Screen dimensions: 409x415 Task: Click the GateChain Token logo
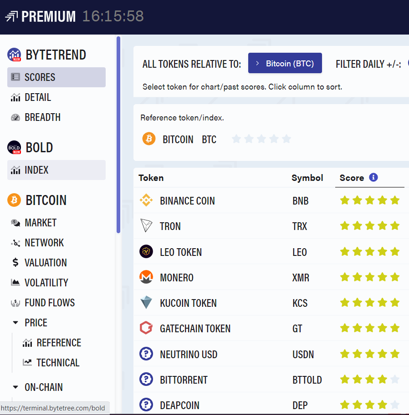146,328
